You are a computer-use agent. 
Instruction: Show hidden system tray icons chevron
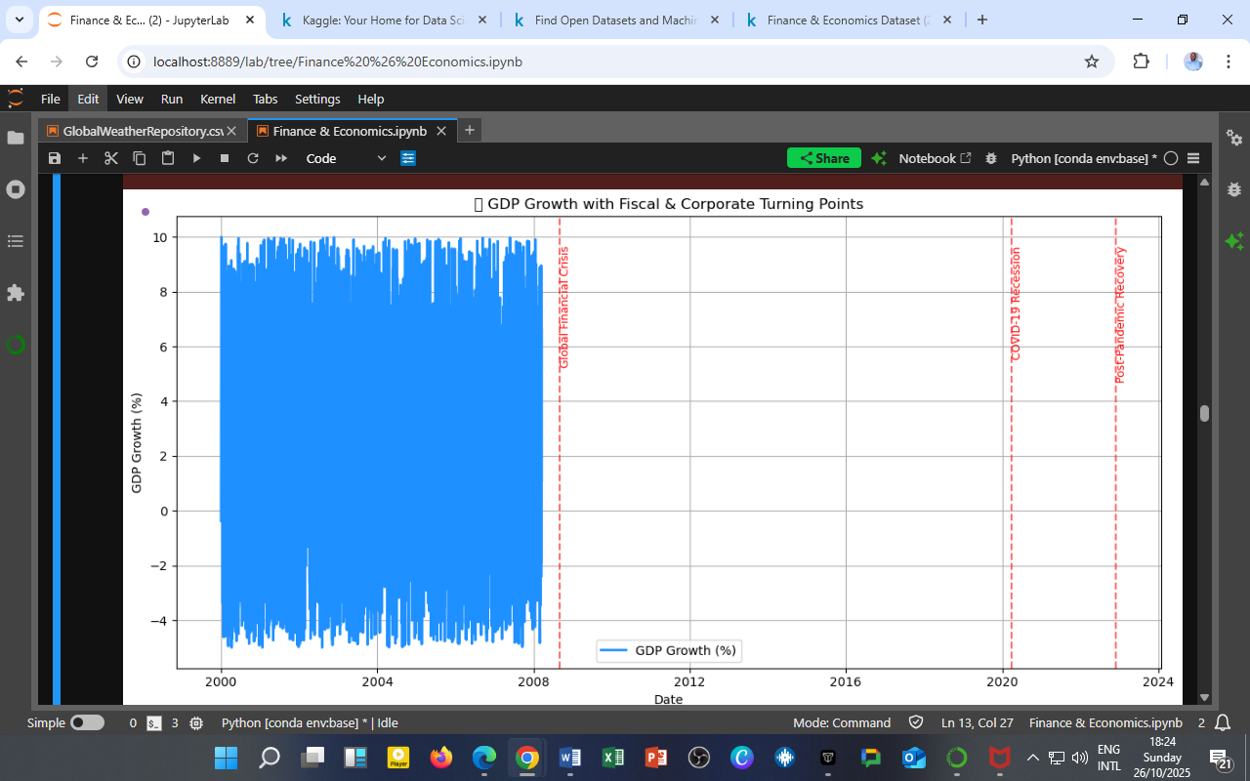(x=1032, y=758)
